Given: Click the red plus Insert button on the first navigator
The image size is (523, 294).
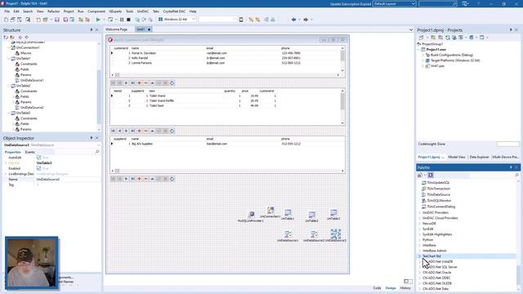Looking at the screenshot, I should pos(139,83).
